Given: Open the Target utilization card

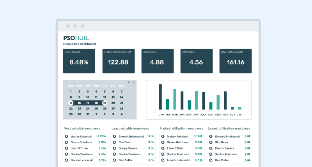Looking at the screenshot, I should coord(79,61).
